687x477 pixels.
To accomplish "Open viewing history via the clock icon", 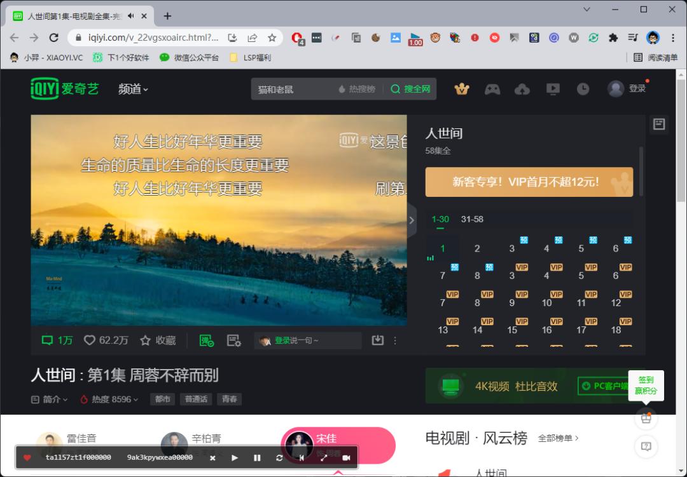I will (x=583, y=89).
